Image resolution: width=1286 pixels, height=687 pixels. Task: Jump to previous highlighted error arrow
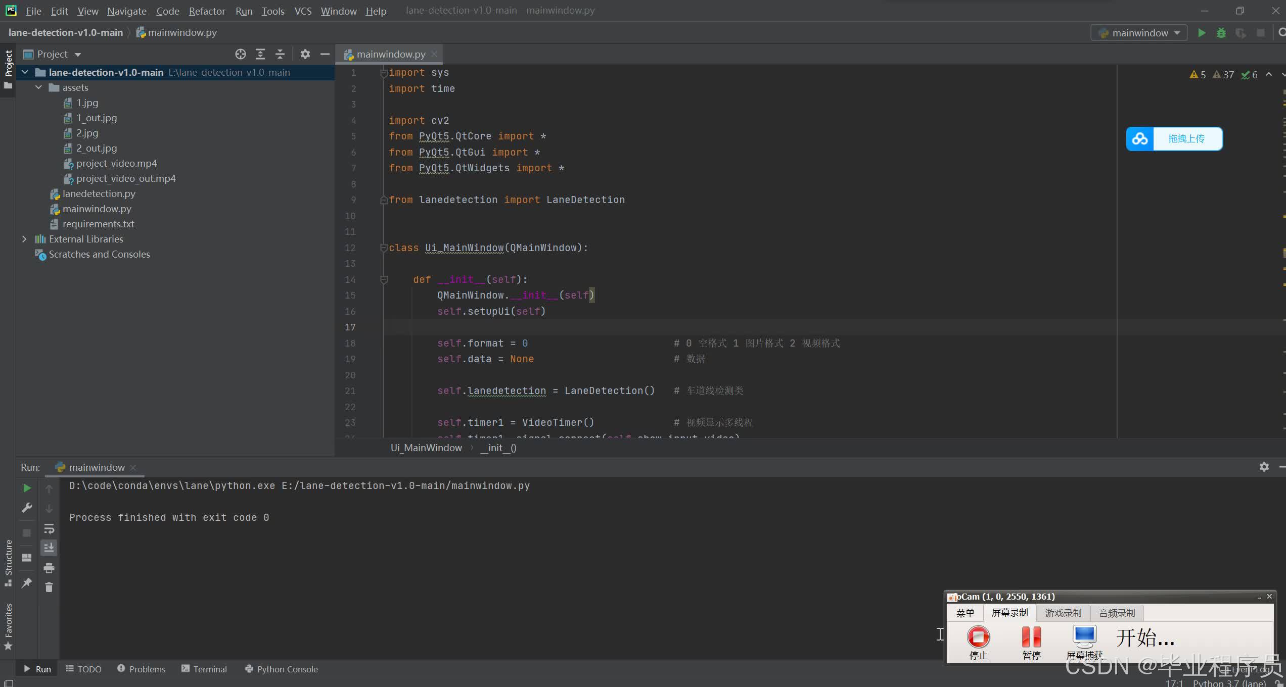tap(1269, 75)
